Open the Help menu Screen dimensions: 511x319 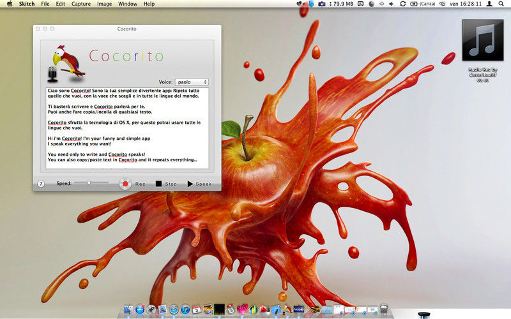point(149,4)
